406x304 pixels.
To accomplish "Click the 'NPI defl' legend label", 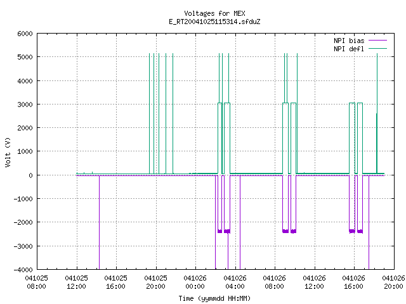I will coord(349,49).
